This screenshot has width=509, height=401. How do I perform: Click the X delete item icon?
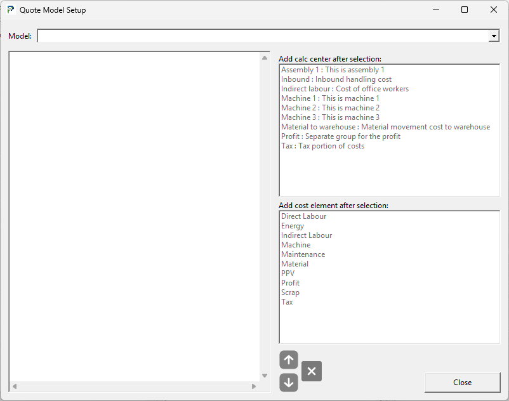click(311, 371)
